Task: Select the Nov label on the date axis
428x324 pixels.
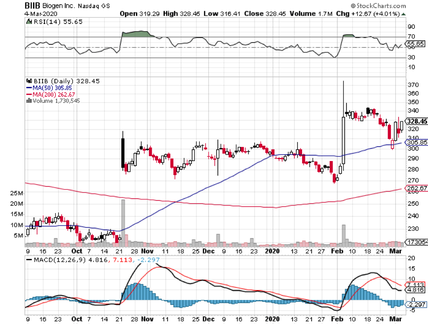Action: click(x=147, y=250)
